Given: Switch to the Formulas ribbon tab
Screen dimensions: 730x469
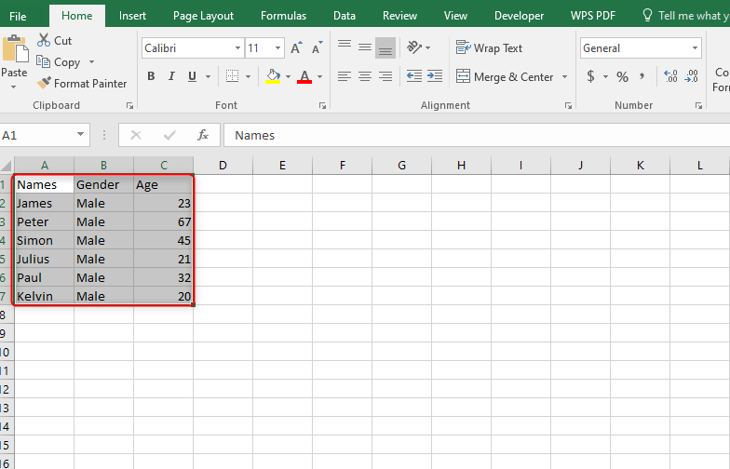Looking at the screenshot, I should (283, 16).
